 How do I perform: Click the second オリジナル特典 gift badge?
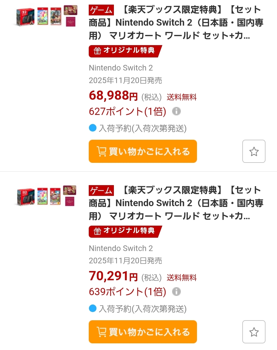[125, 231]
